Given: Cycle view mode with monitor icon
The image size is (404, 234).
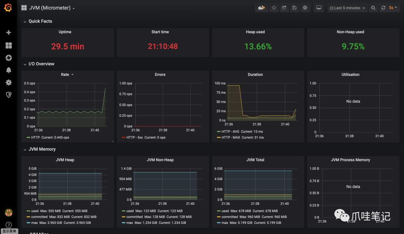Looking at the screenshot, I should click(x=319, y=8).
